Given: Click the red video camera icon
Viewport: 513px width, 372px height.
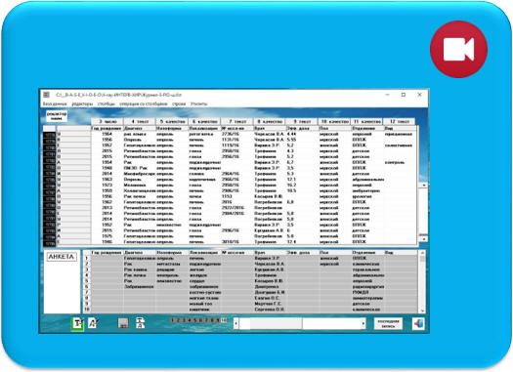Looking at the screenshot, I should [458, 50].
